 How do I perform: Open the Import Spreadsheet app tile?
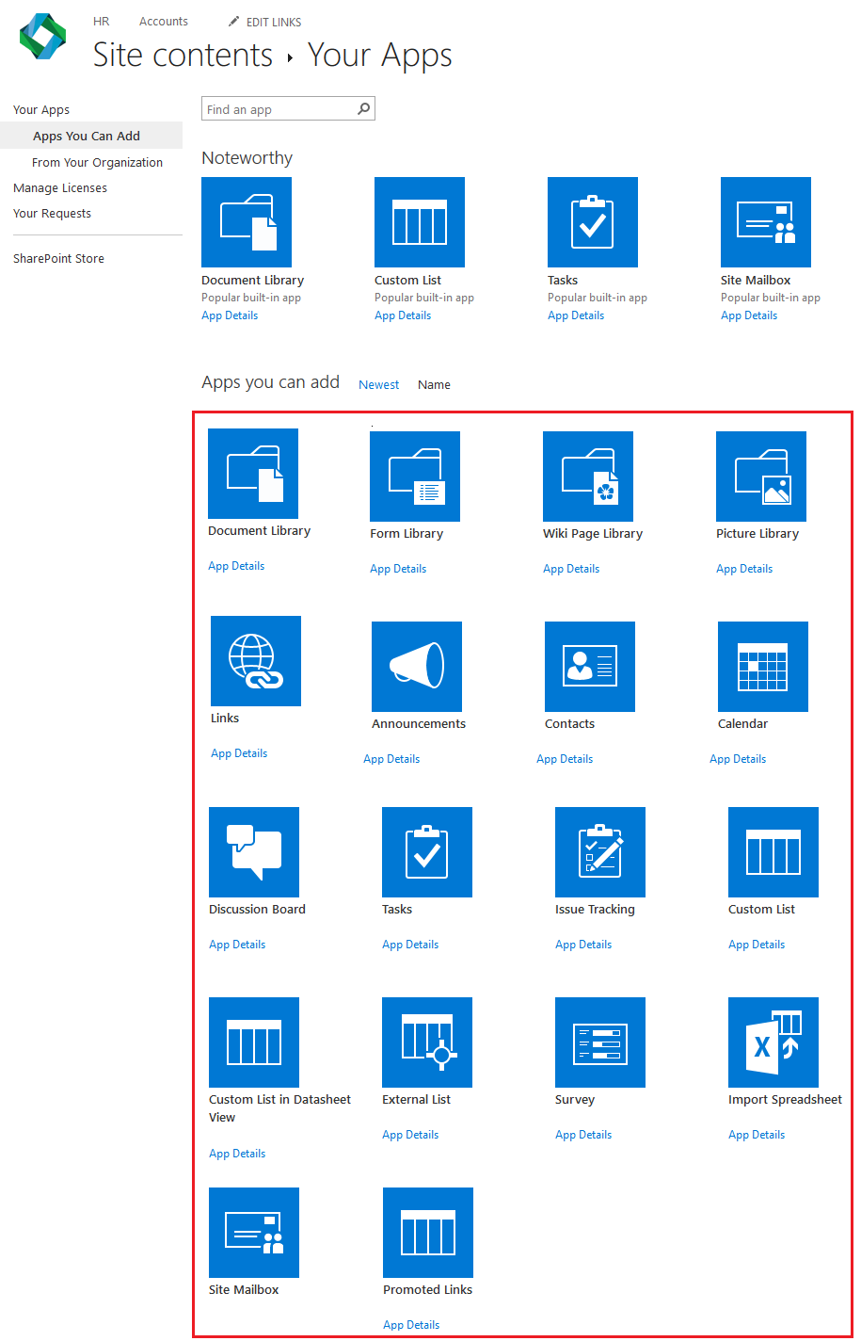773,1042
